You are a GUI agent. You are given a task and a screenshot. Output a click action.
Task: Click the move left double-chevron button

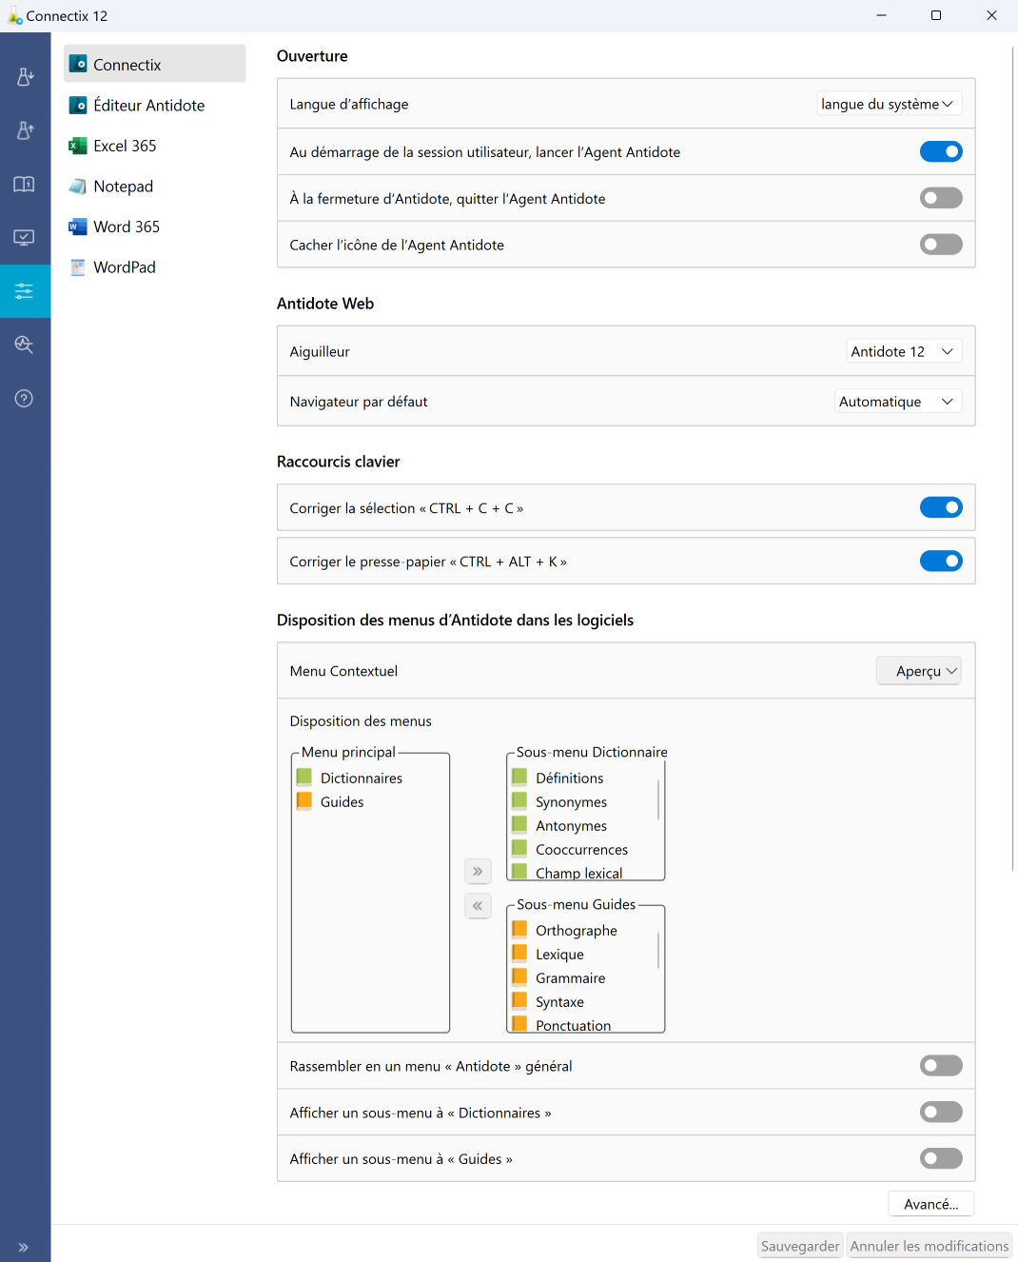(x=478, y=906)
